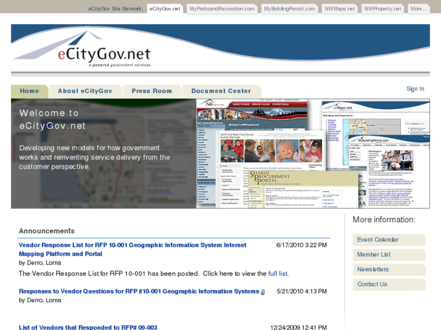
Task: Go to Press Room tab
Action: tap(152, 91)
